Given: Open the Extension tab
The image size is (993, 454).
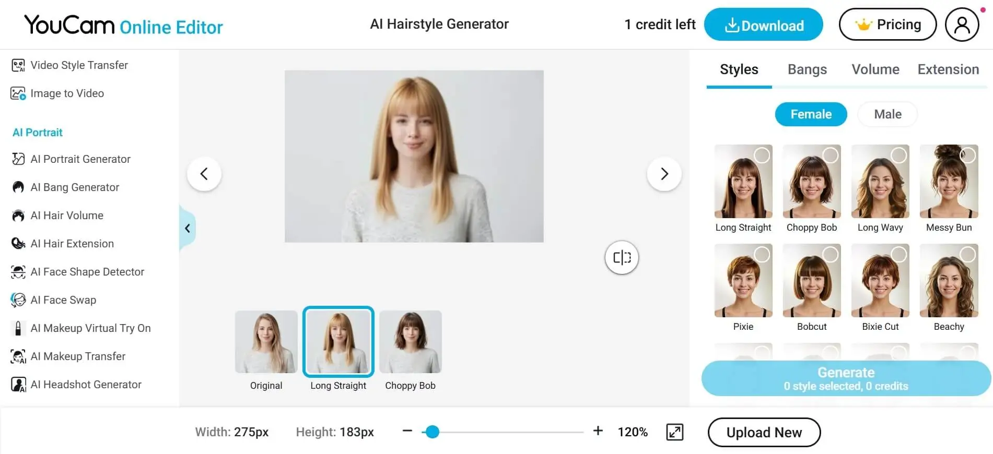Looking at the screenshot, I should 948,69.
